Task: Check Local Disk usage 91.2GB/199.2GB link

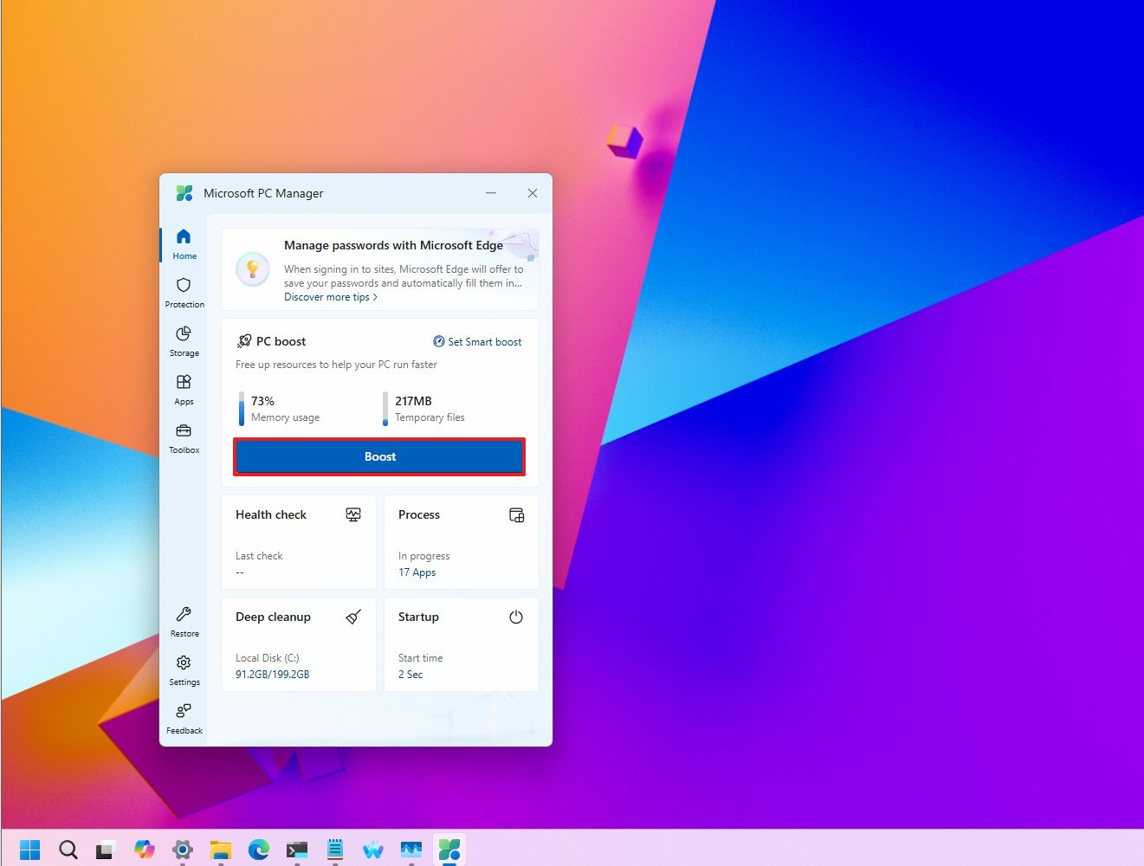Action: (271, 674)
